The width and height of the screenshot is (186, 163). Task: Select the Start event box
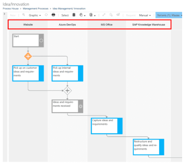(28, 41)
